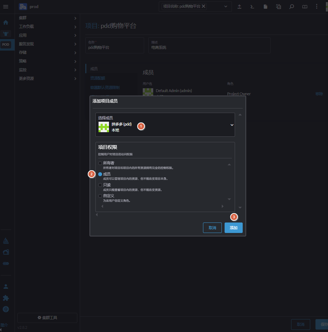Open the namespace filter dropdown arrow

tap(226, 7)
